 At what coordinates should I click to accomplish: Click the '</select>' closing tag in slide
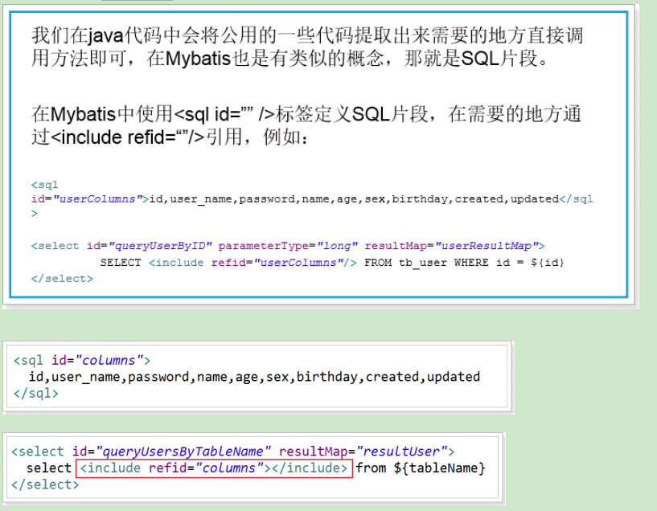pyautogui.click(x=62, y=279)
